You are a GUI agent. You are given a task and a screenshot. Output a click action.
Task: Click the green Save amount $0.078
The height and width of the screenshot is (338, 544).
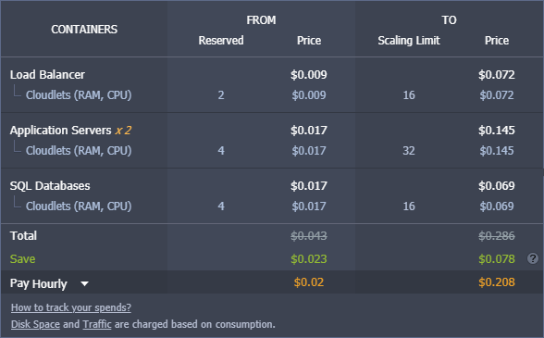coord(497,258)
